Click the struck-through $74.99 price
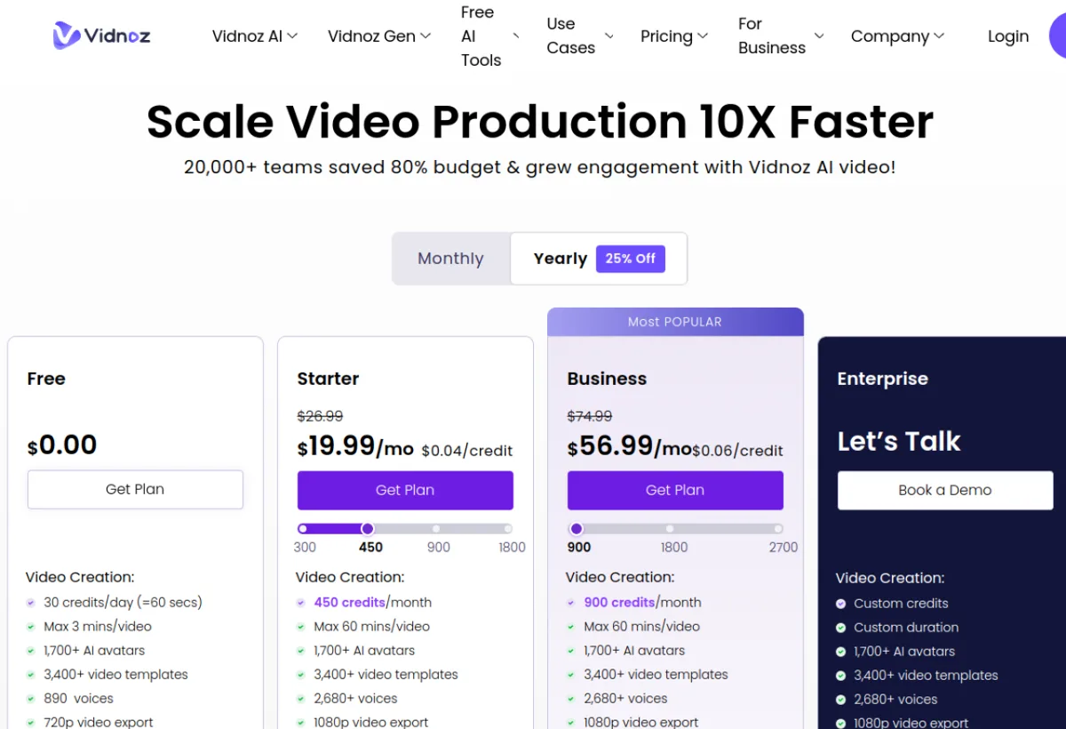The height and width of the screenshot is (729, 1066). [590, 416]
